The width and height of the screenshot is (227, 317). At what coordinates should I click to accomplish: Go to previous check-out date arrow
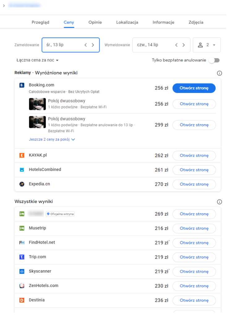tap(176, 45)
